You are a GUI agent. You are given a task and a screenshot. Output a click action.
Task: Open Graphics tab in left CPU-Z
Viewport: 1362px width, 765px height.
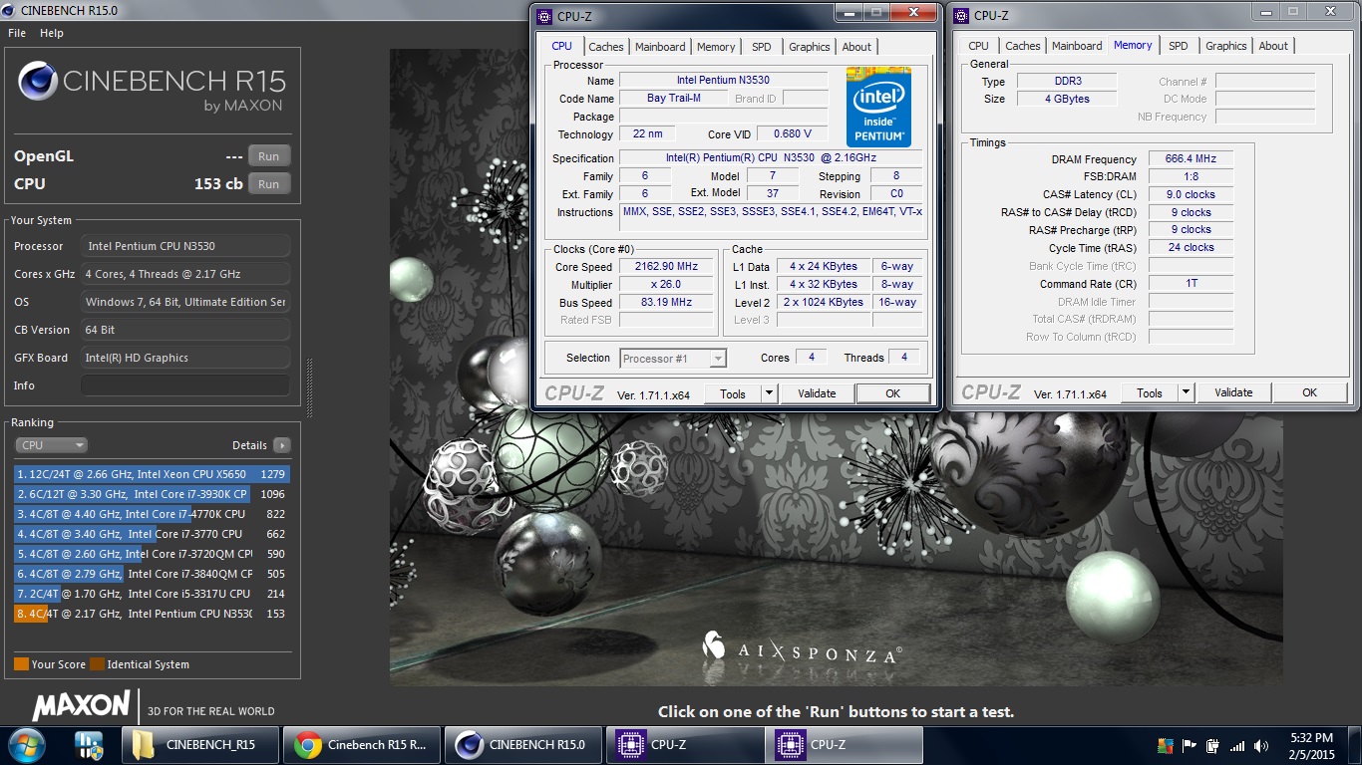click(809, 47)
